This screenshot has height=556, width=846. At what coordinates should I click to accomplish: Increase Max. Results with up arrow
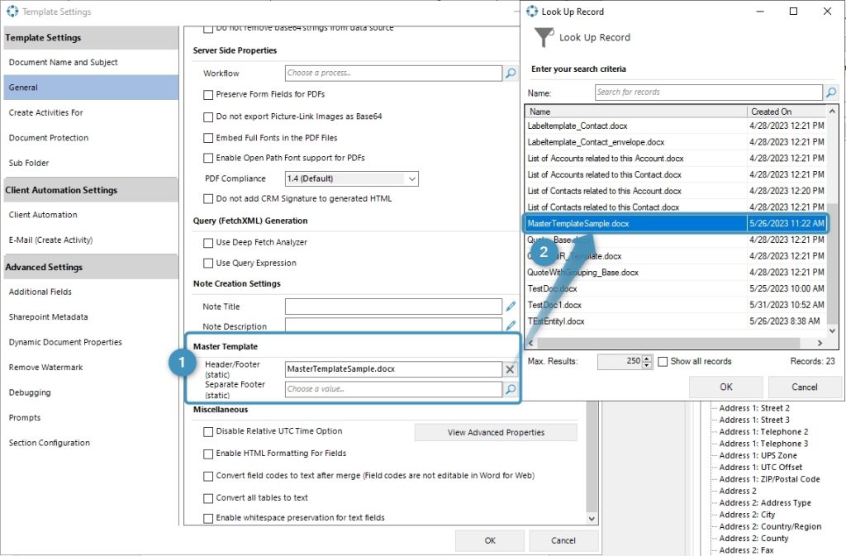coord(647,358)
